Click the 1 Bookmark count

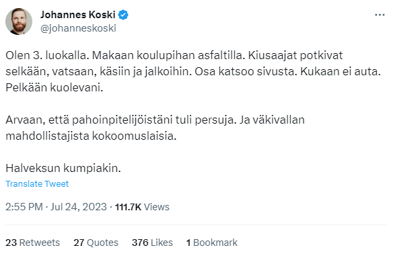pos(212,243)
